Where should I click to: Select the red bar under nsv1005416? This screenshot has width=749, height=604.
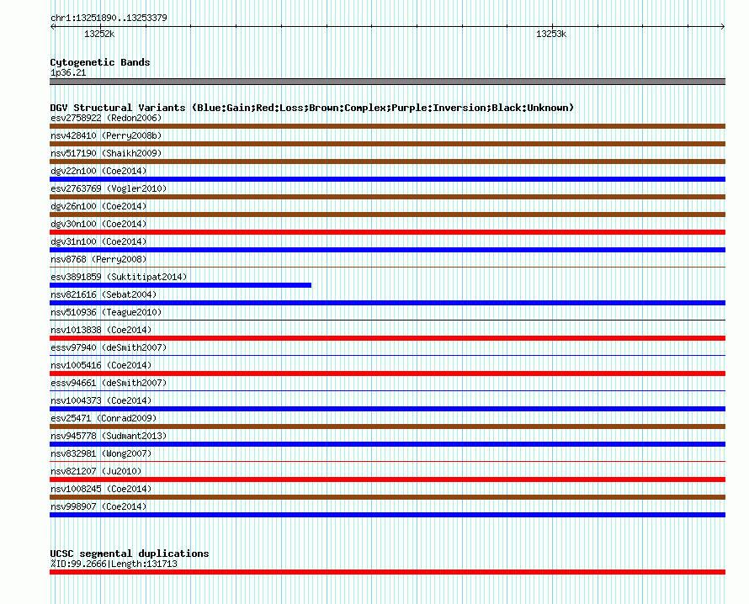tap(387, 374)
